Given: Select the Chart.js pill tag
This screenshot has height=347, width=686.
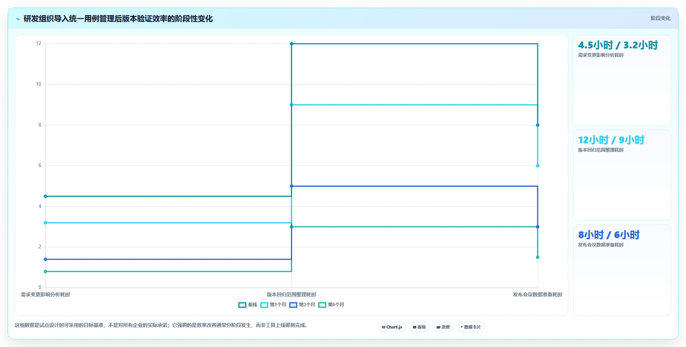Looking at the screenshot, I should coord(392,327).
